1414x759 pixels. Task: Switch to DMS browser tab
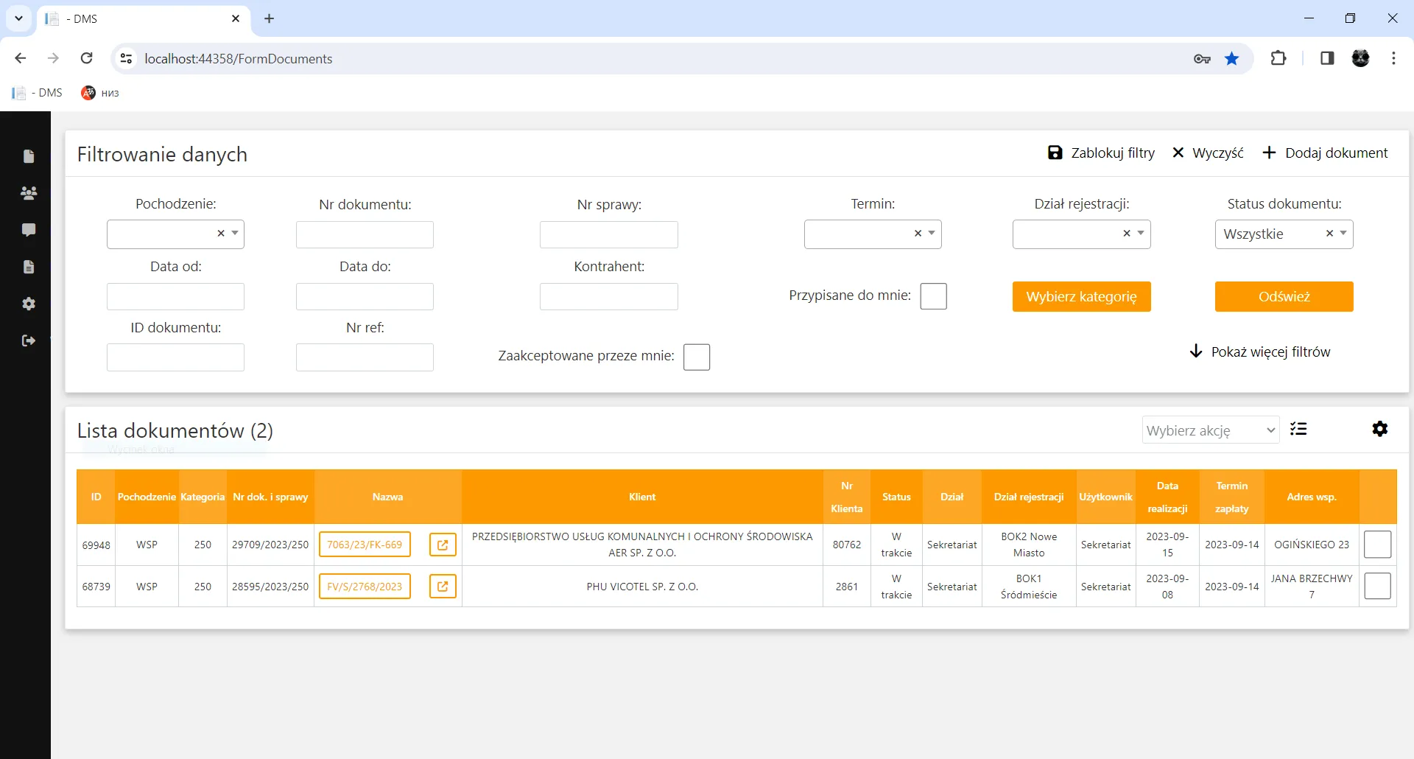pos(144,18)
